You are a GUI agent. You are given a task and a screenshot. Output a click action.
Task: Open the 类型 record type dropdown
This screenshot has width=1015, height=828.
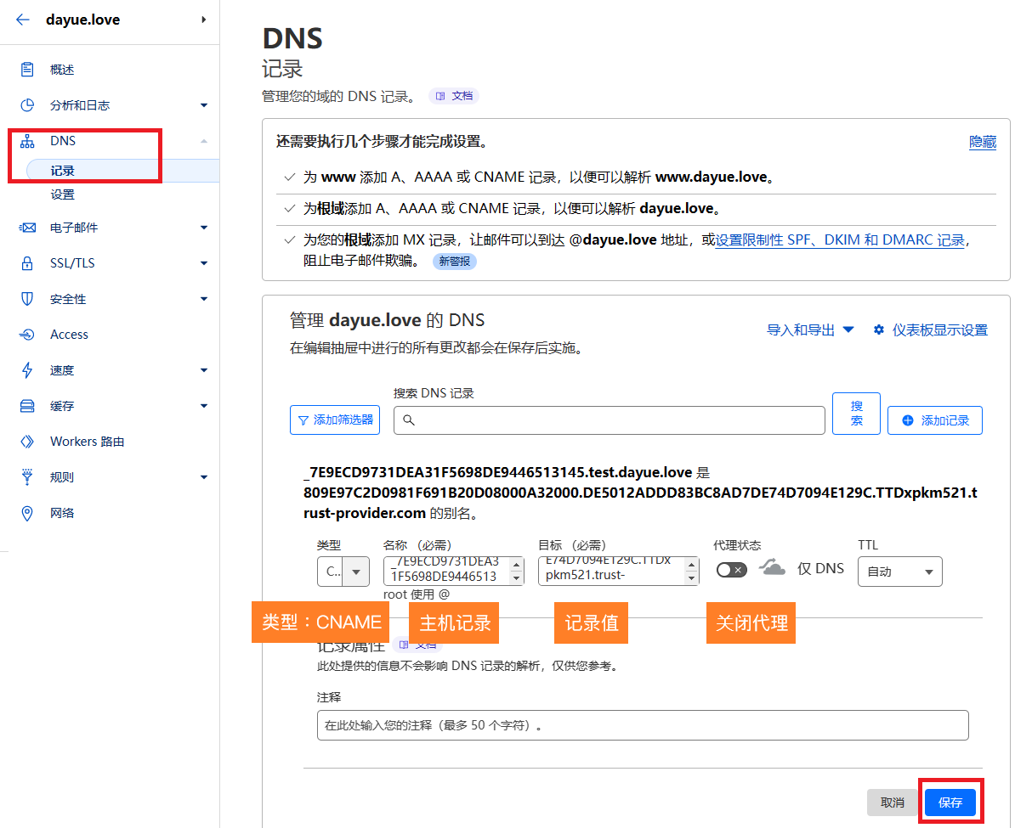pos(343,572)
